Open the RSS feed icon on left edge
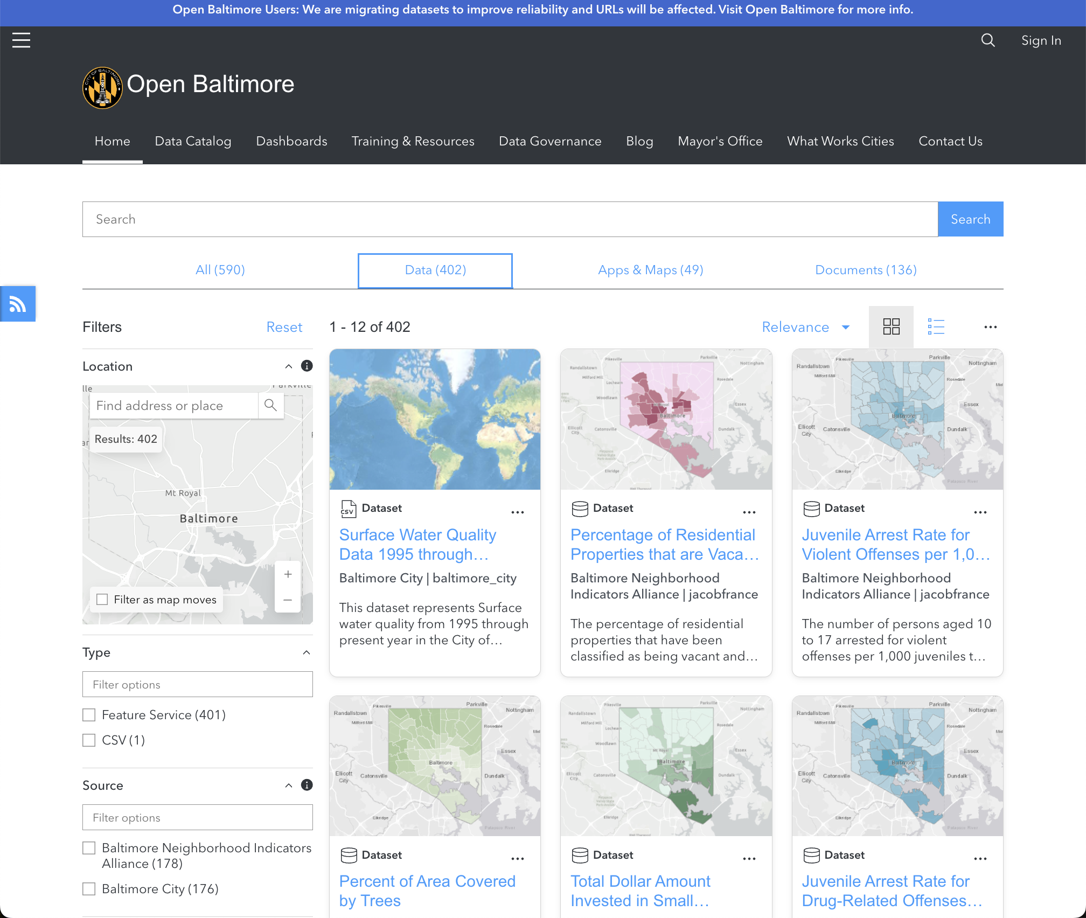Screen dimensions: 1086x918 point(17,303)
